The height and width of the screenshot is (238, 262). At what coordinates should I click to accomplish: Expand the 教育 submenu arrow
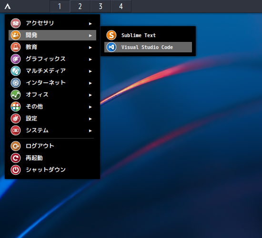91,48
